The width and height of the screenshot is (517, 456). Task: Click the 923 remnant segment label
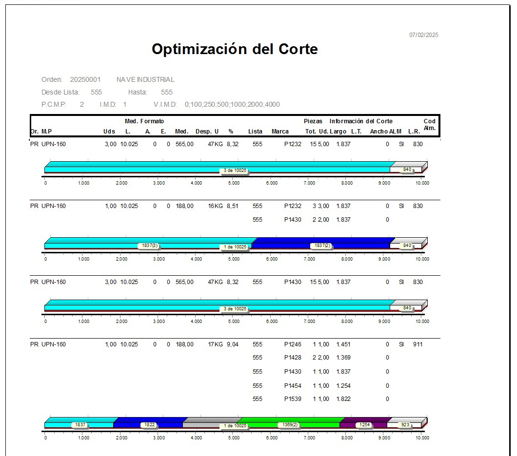point(405,425)
